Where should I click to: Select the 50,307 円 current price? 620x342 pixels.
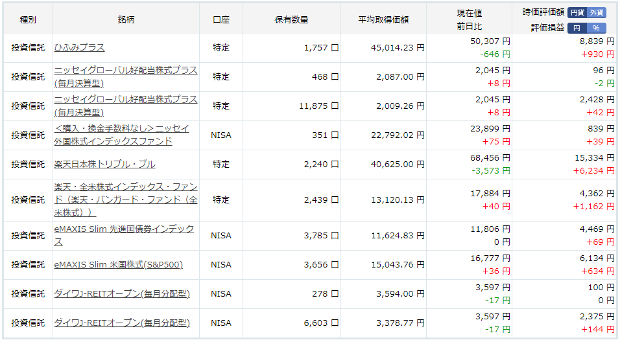pyautogui.click(x=490, y=41)
